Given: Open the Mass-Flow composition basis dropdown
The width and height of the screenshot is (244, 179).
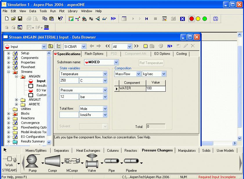Looking at the screenshot, I should pyautogui.click(x=138, y=74).
